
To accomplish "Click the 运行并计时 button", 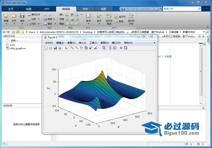I will (x=131, y=19).
